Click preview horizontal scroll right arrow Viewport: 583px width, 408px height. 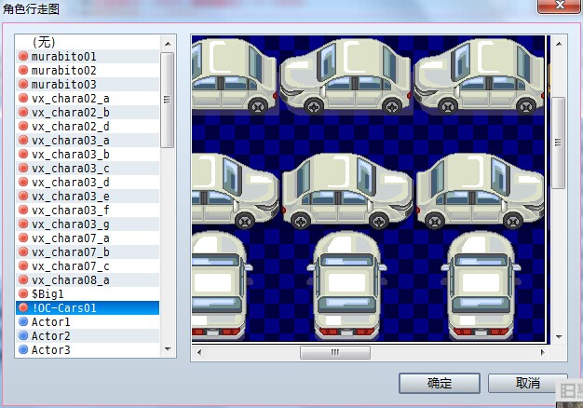coord(542,352)
